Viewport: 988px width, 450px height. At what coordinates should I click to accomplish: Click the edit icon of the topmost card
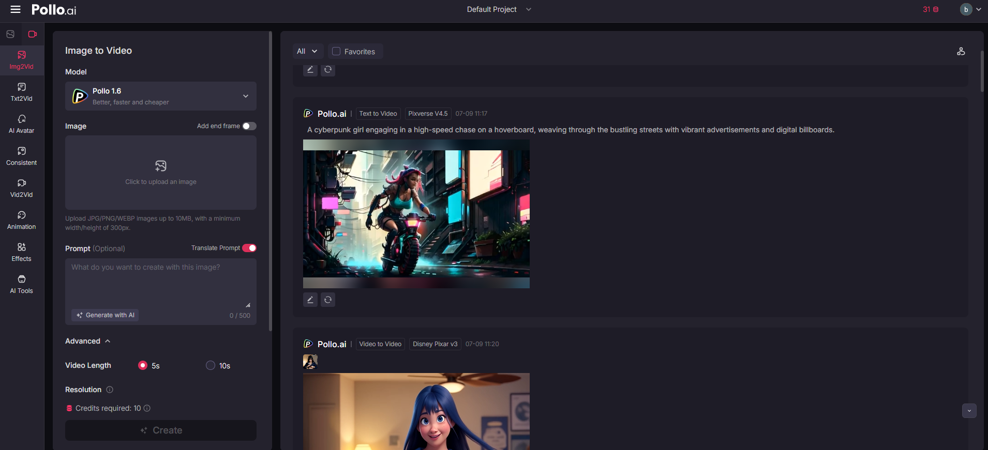310,69
